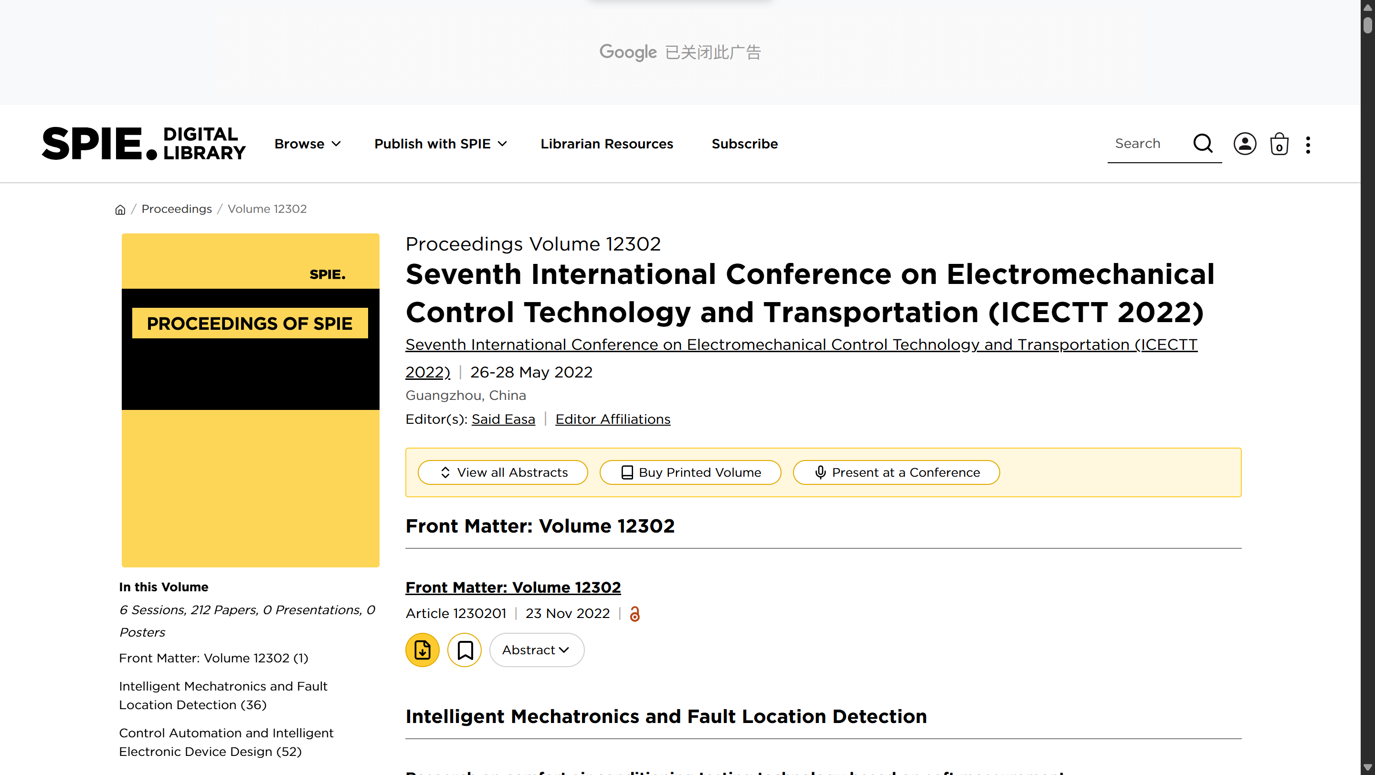Click Article 1230201 text

tap(455, 614)
